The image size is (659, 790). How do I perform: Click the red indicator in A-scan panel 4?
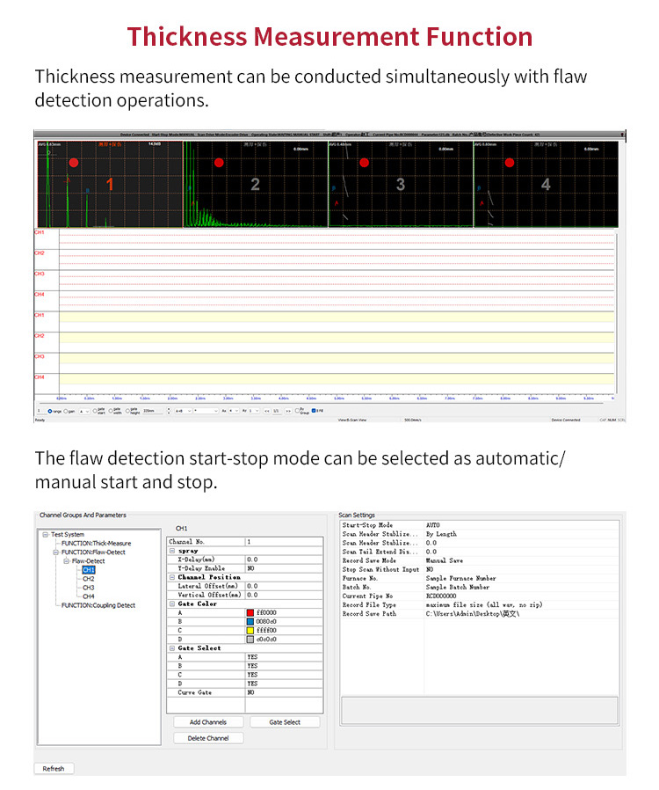coord(509,163)
